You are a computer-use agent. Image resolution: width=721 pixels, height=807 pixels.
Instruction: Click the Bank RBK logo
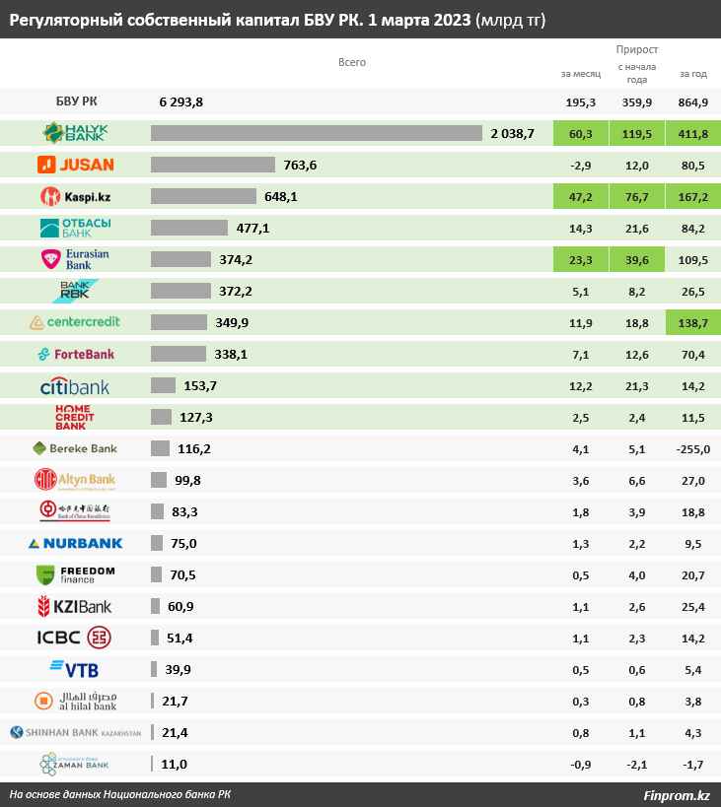(76, 291)
